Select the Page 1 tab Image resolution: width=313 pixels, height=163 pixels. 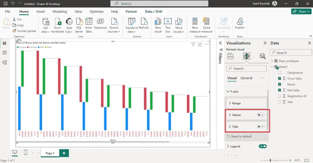(x=50, y=153)
